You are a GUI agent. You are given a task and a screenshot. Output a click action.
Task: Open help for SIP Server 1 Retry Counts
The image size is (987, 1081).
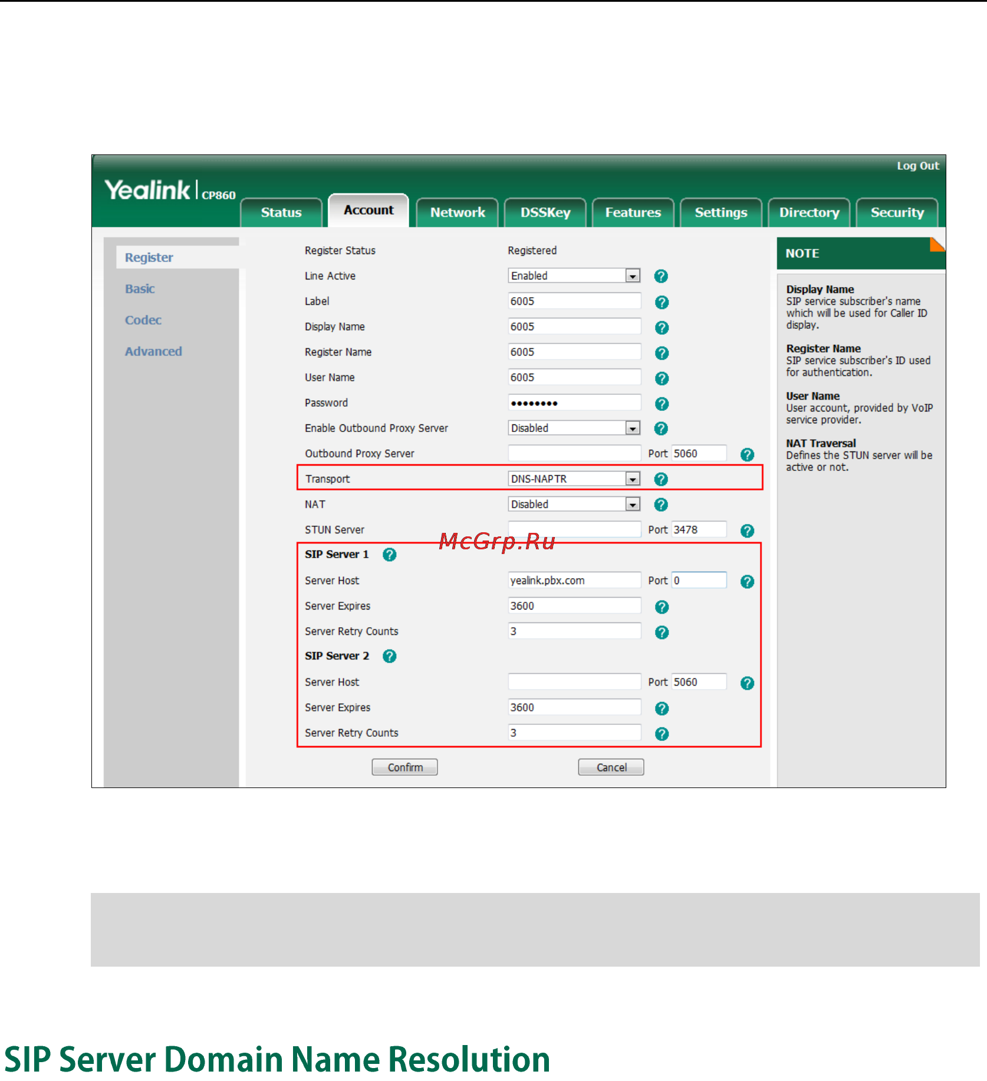(x=662, y=632)
